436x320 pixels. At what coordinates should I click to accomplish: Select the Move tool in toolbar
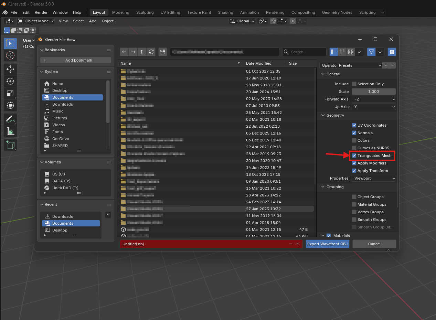click(x=10, y=68)
